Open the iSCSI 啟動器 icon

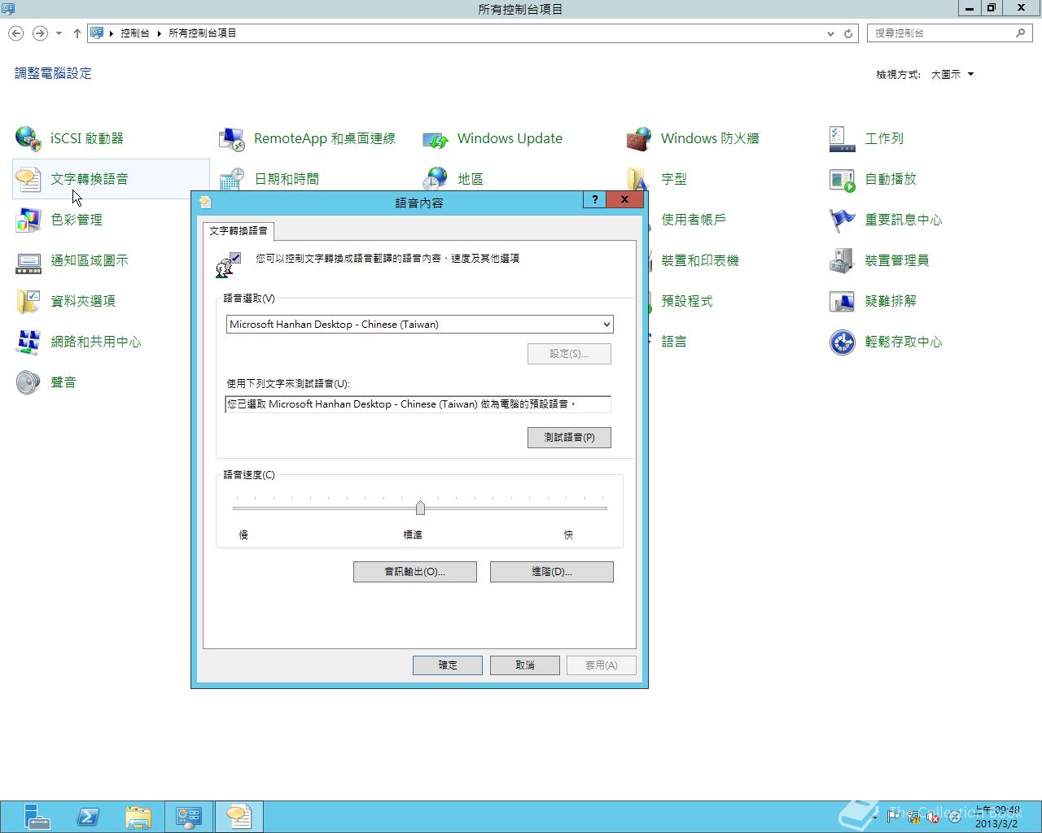[x=28, y=138]
